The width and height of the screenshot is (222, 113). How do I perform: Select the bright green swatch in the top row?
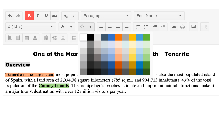point(147,37)
